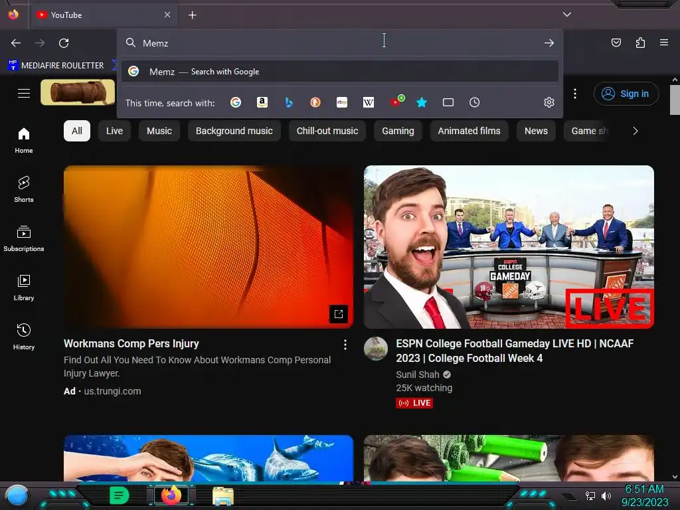Viewport: 680px width, 510px height.
Task: Click the address bar go arrow
Action: click(x=549, y=43)
